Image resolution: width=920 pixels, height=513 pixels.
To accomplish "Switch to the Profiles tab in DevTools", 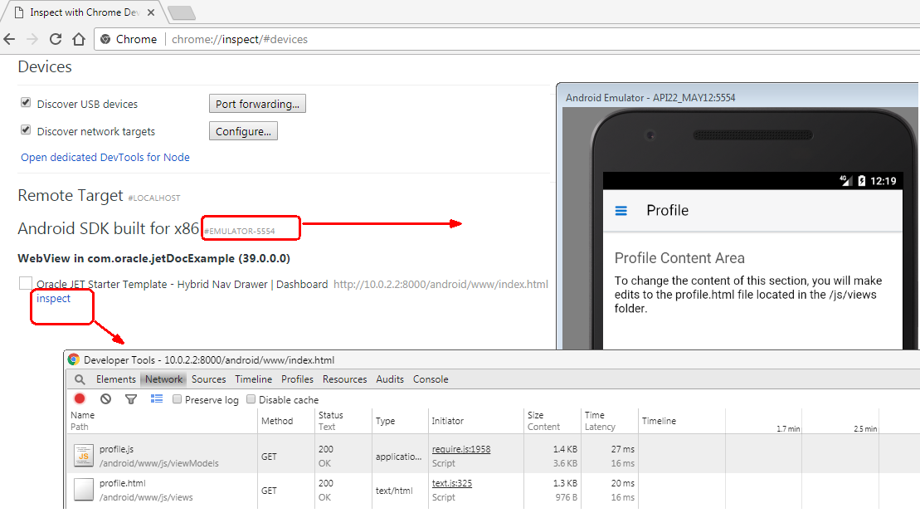I will [297, 379].
